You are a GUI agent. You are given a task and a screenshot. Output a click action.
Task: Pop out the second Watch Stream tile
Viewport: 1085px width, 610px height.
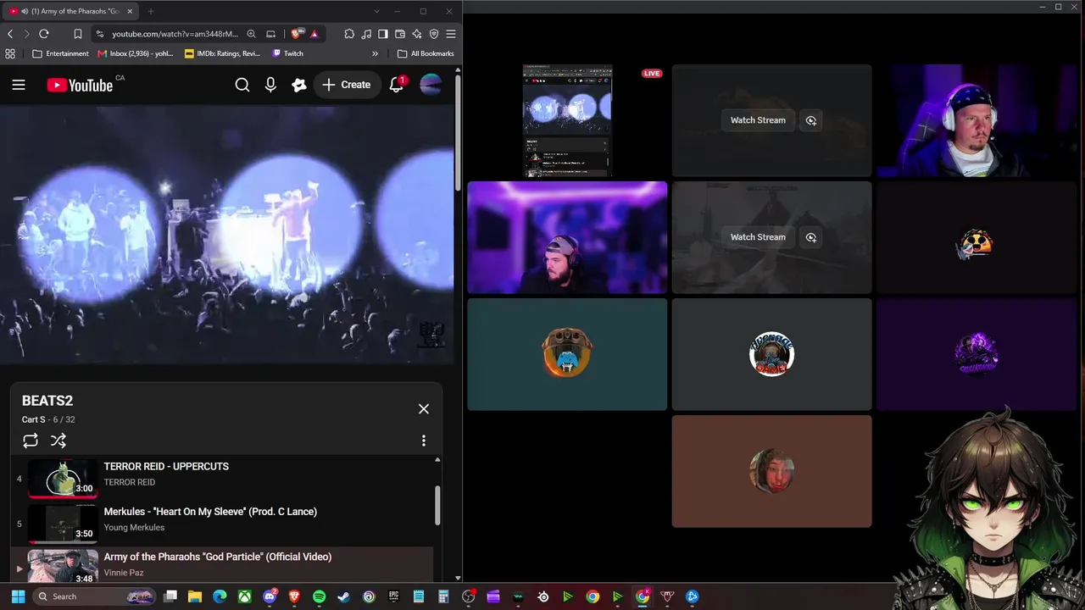811,237
